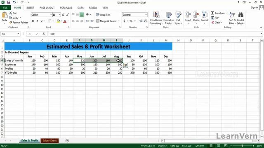Click the Undo arrow icon
264x148 pixels.
pyautogui.click(x=14, y=2)
